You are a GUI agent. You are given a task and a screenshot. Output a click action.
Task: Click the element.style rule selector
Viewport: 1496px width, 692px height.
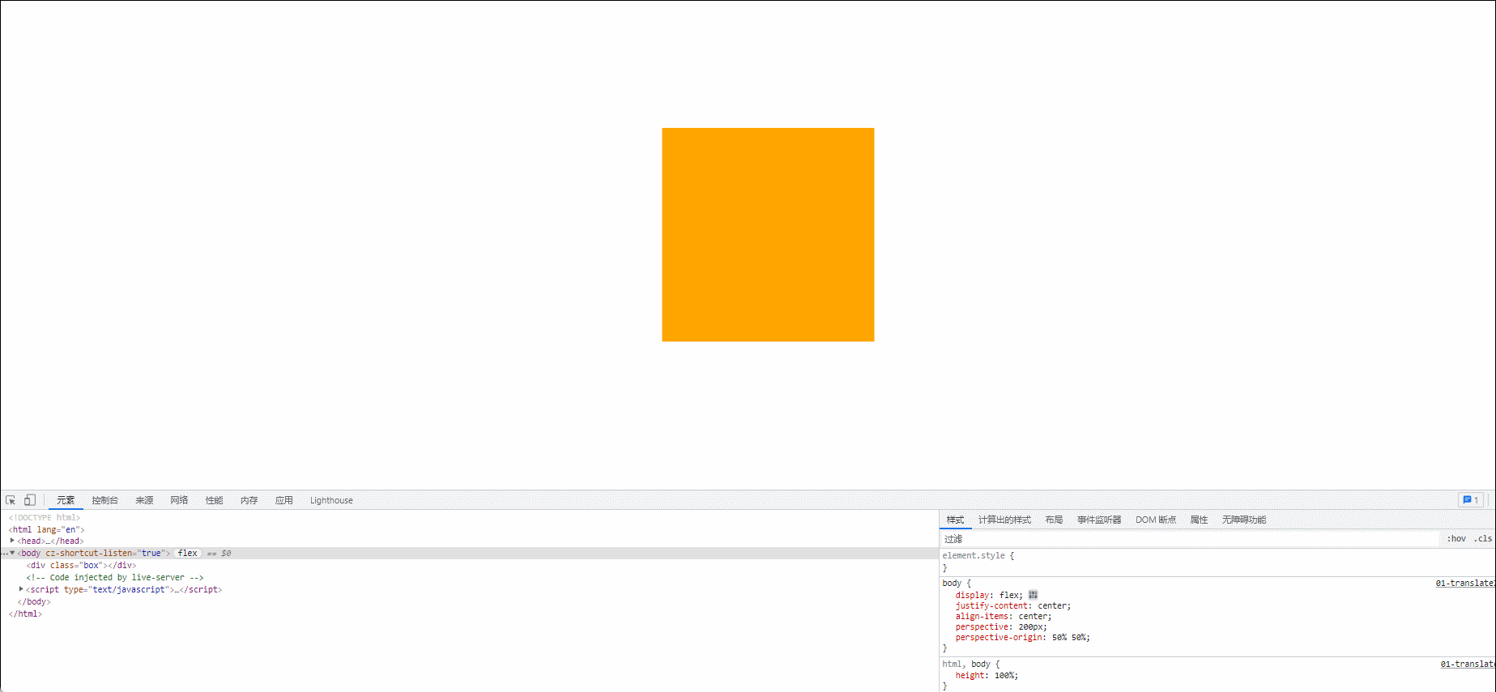coord(974,555)
